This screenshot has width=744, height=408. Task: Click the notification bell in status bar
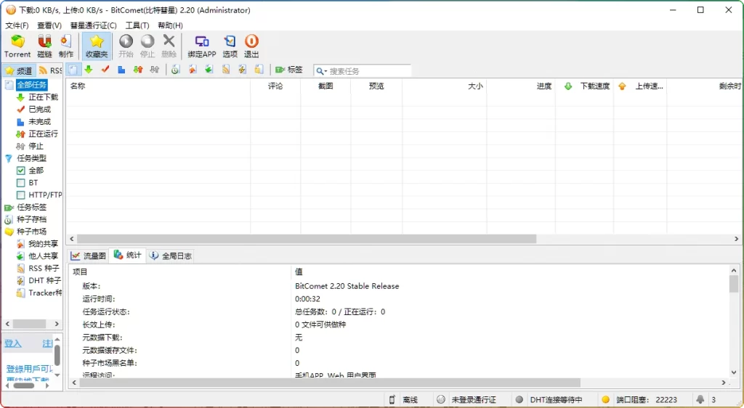point(700,399)
